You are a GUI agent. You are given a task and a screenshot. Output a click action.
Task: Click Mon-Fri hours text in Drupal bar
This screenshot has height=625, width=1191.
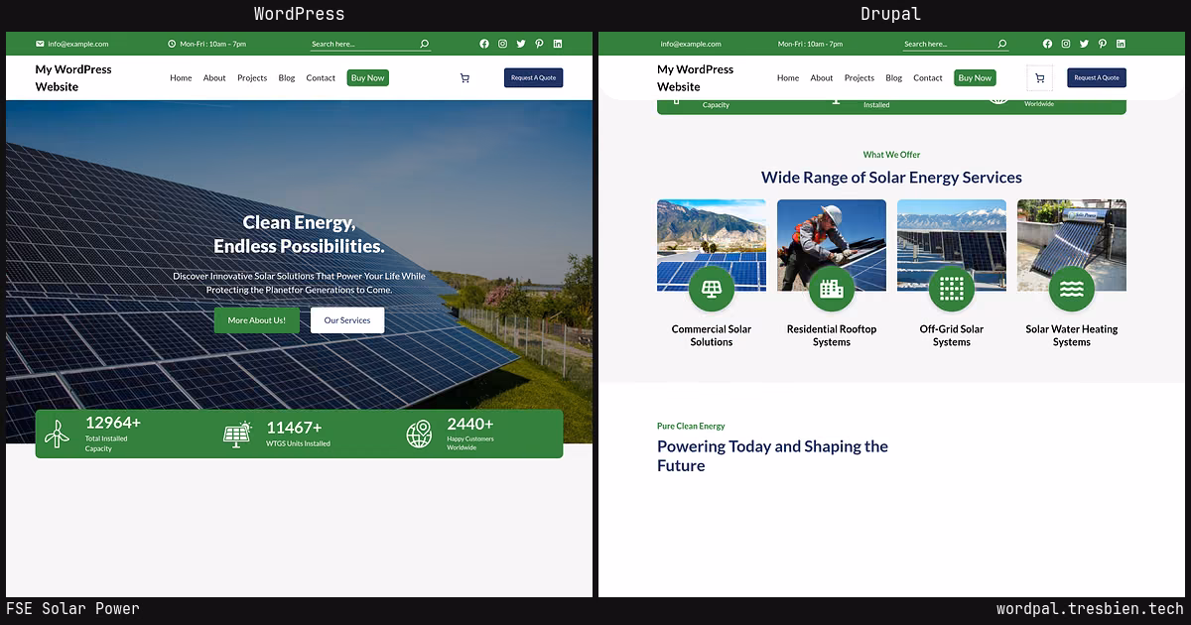coord(810,44)
